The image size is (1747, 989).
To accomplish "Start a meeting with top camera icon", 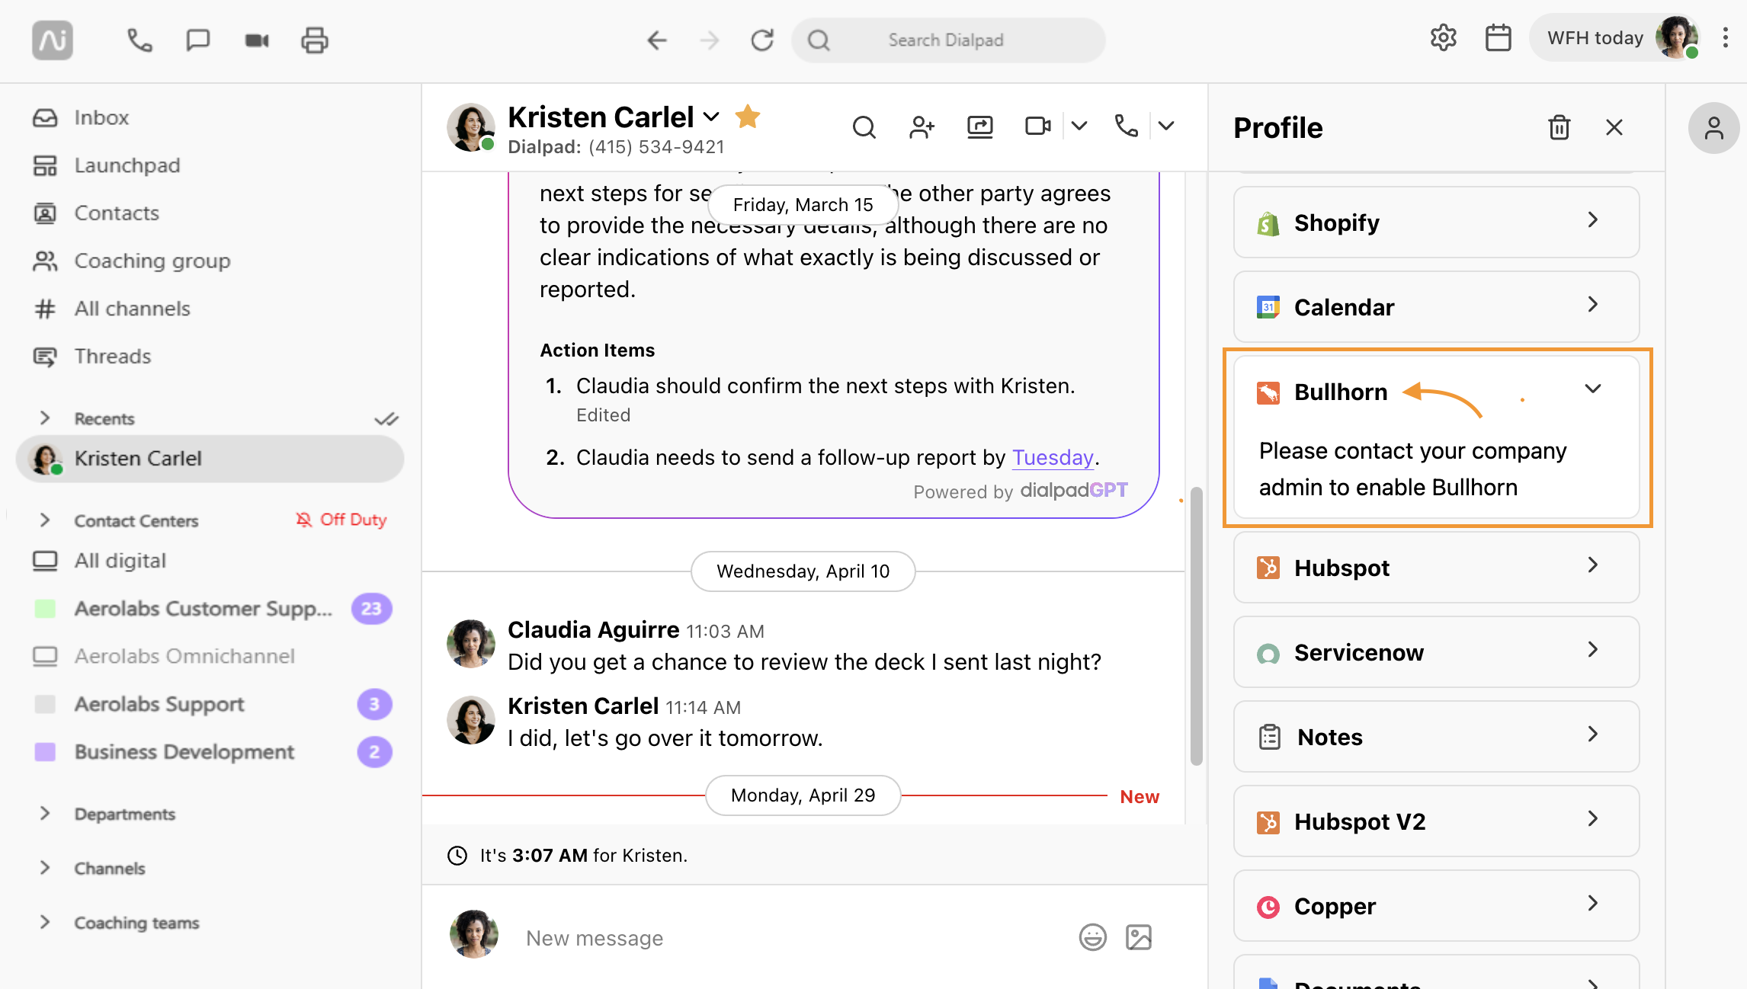I will 257,40.
